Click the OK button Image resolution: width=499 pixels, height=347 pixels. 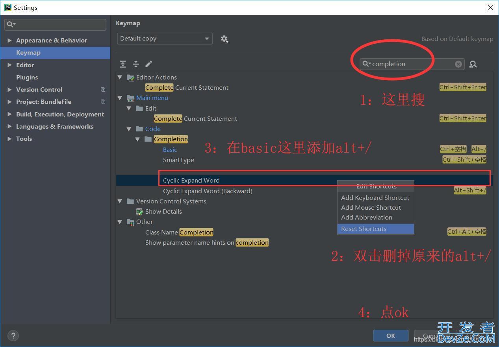[390, 336]
